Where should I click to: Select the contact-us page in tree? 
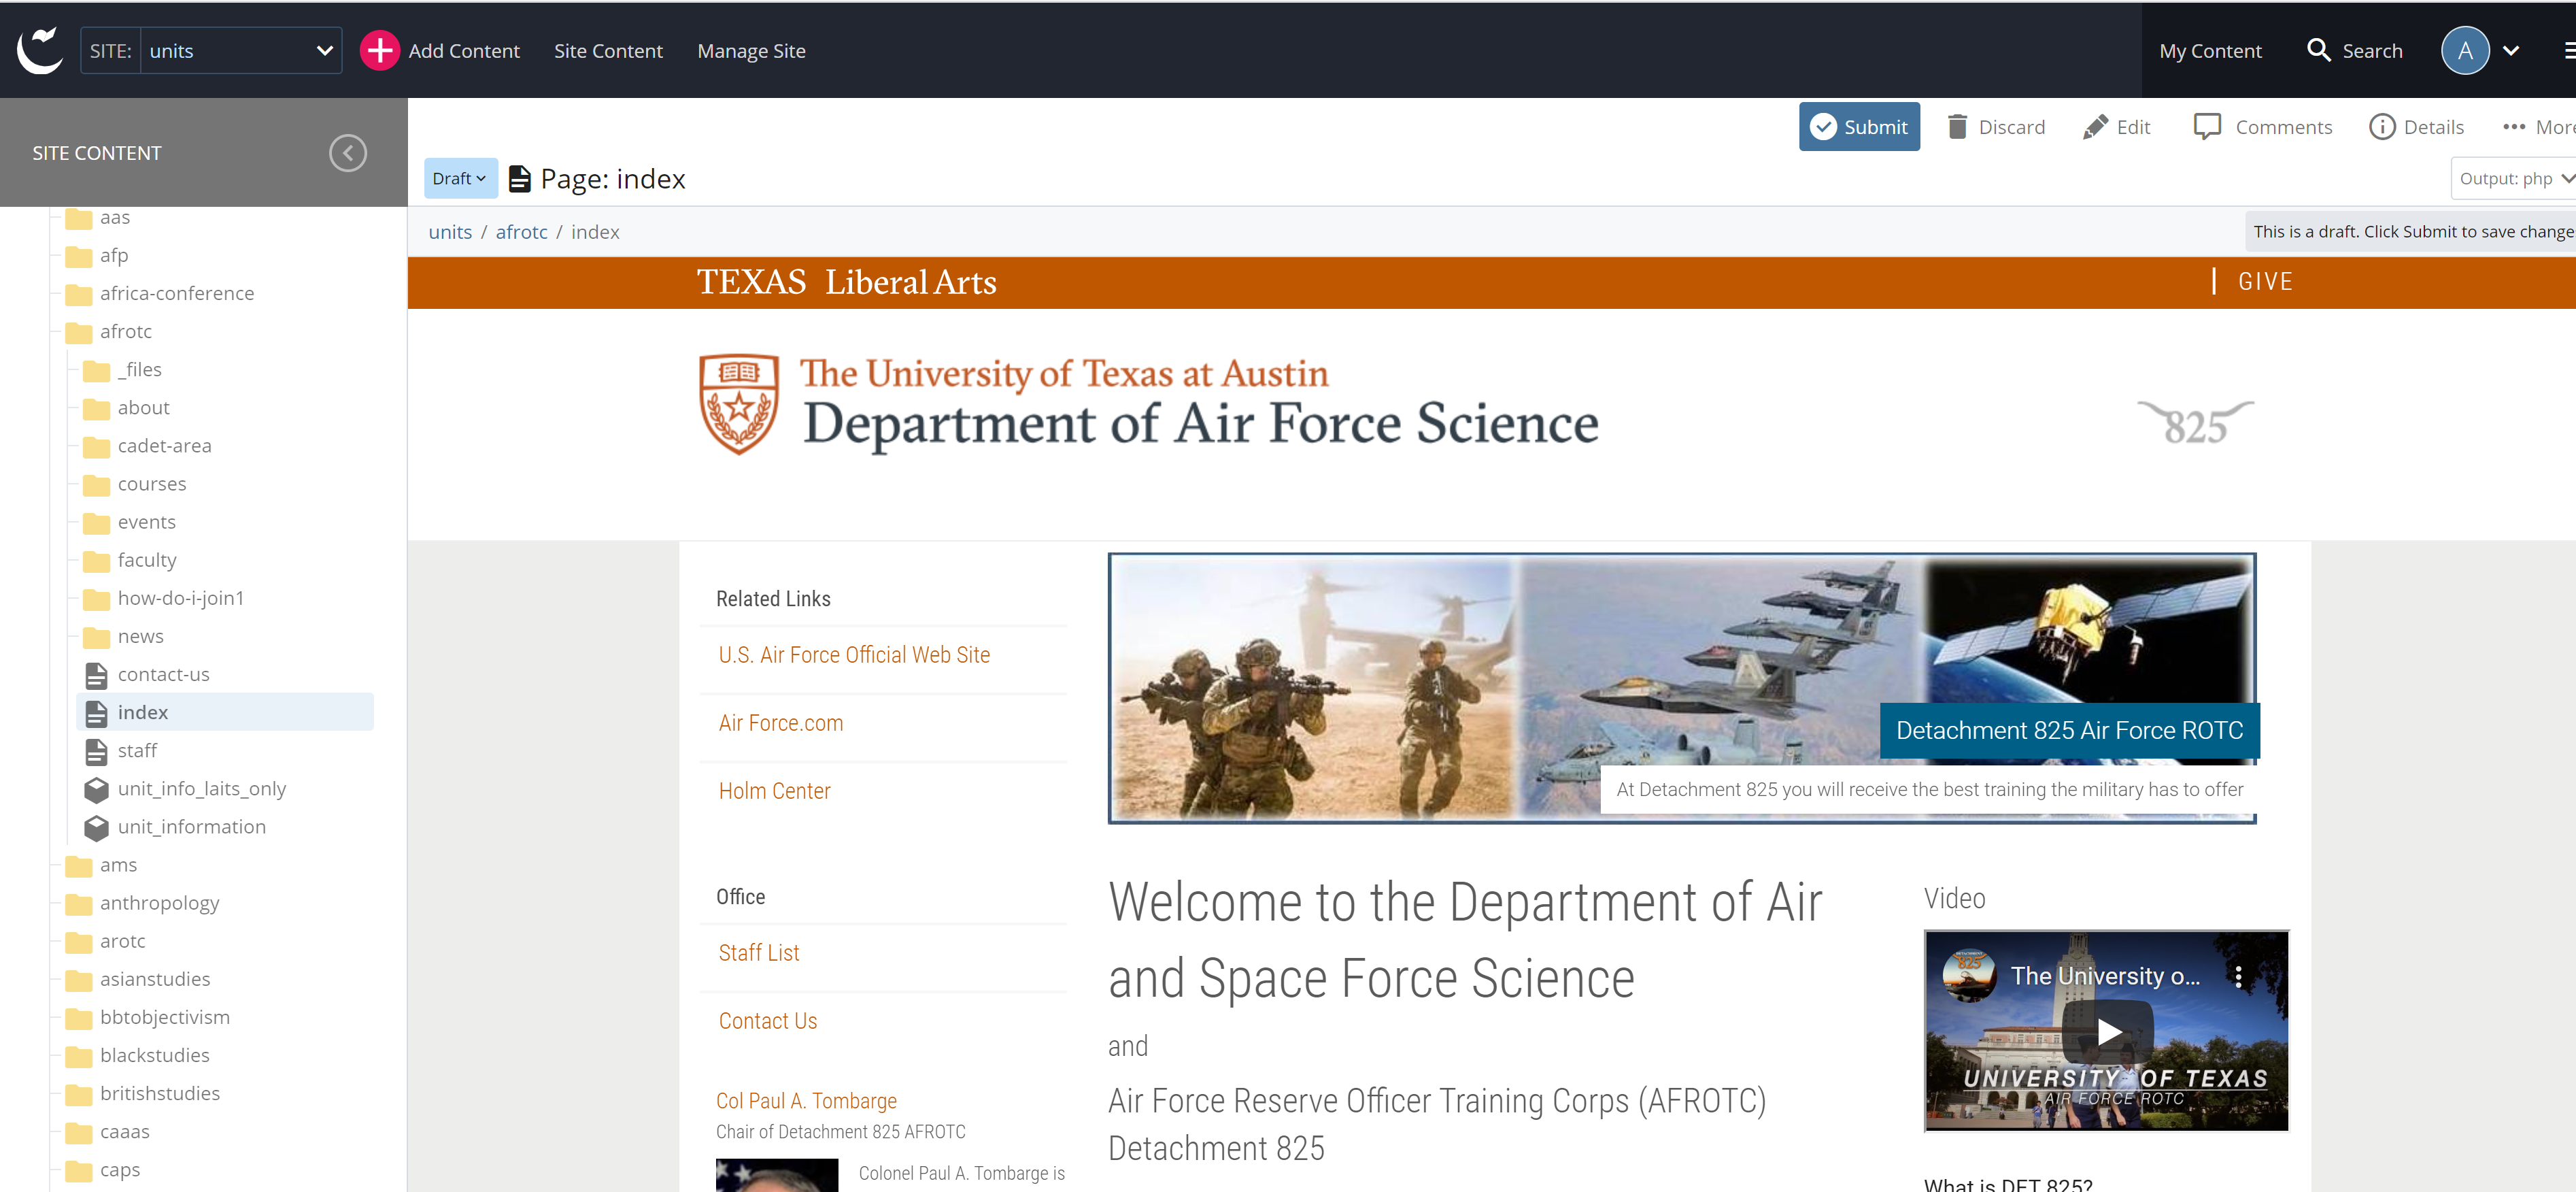point(163,674)
